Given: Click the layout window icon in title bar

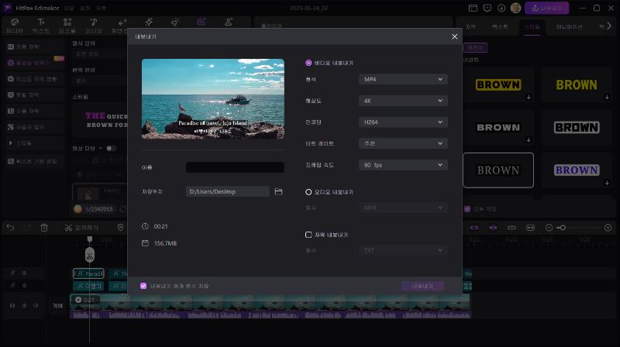Looking at the screenshot, I should (x=473, y=8).
